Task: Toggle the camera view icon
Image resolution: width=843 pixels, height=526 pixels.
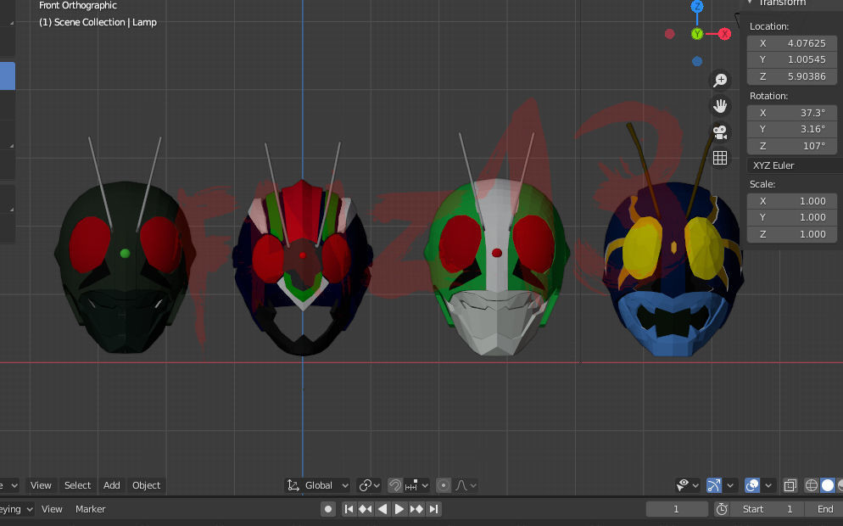Action: [720, 131]
